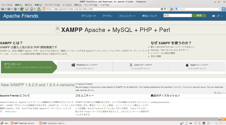
Task: Open the ツール(T) menu
Action: pos(67,5)
